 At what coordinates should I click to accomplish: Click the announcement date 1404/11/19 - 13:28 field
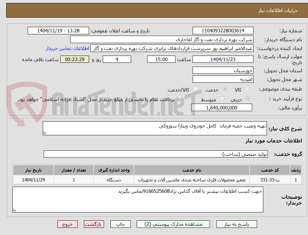click(x=58, y=31)
